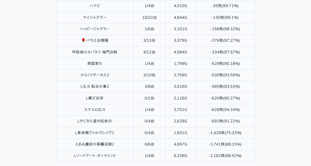Screen dimensions: 311x166
Task: Select the -1,429枚(75.33%) result cell
Action: (225, 133)
